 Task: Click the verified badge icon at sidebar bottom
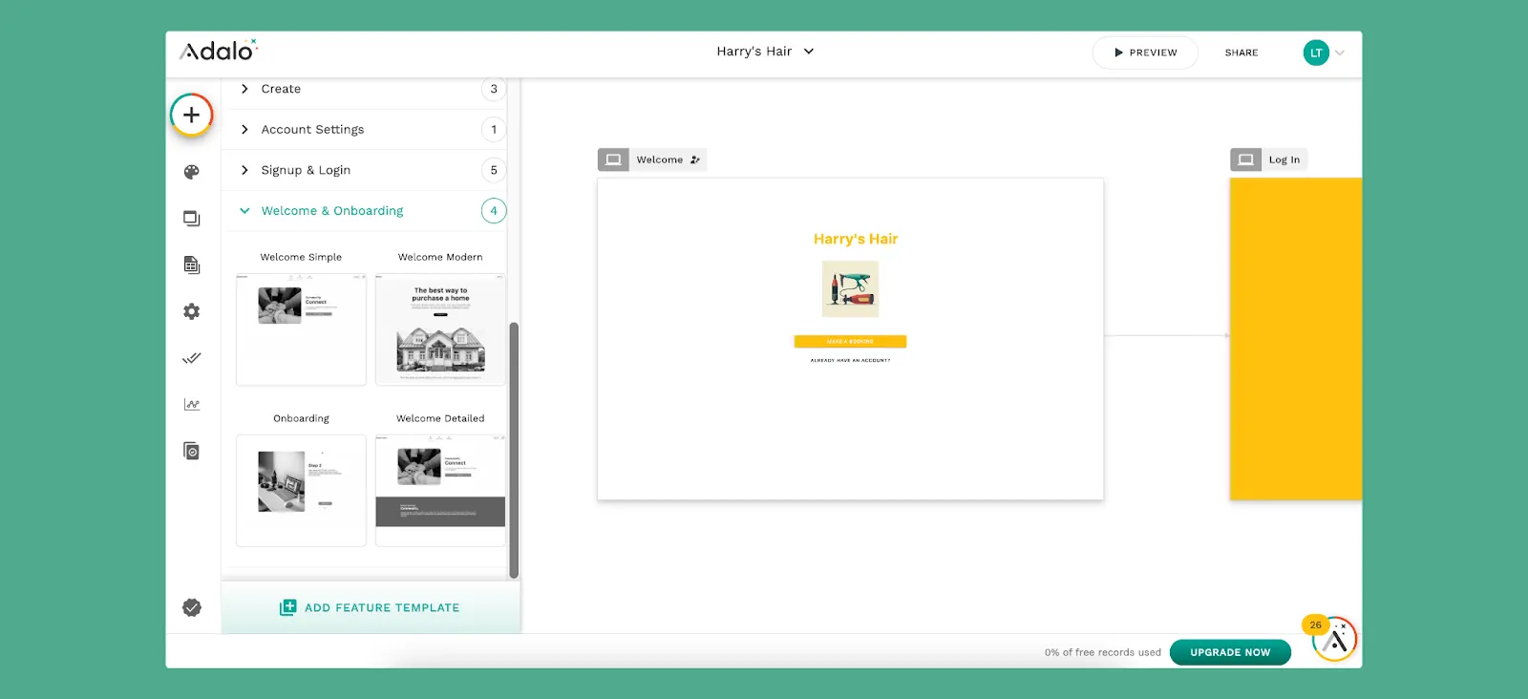(x=192, y=607)
